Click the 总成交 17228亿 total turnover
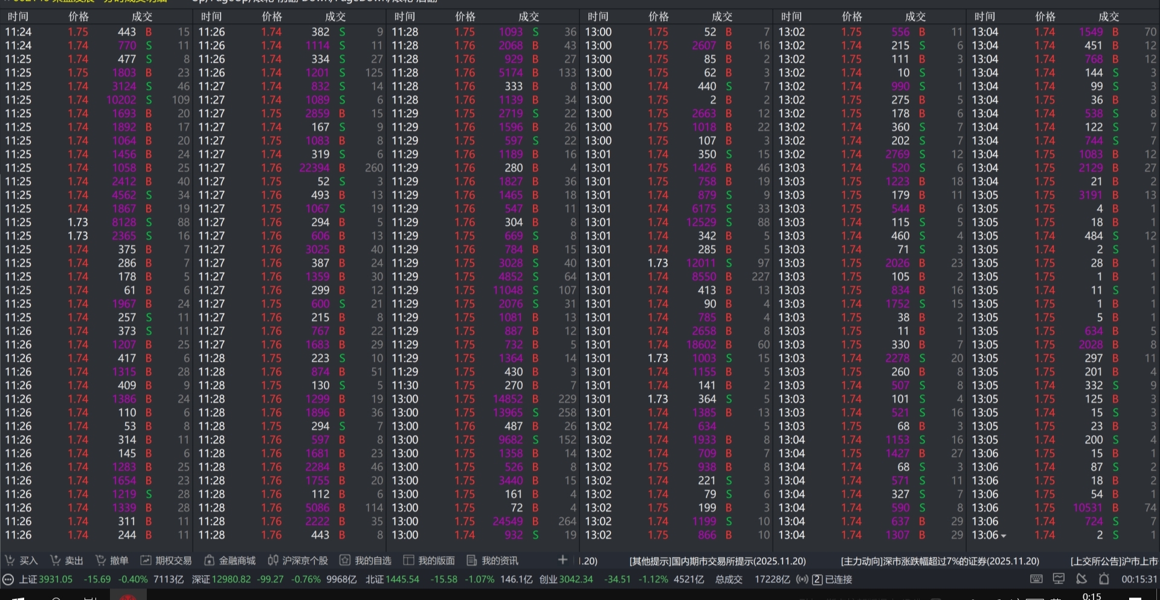 [753, 579]
